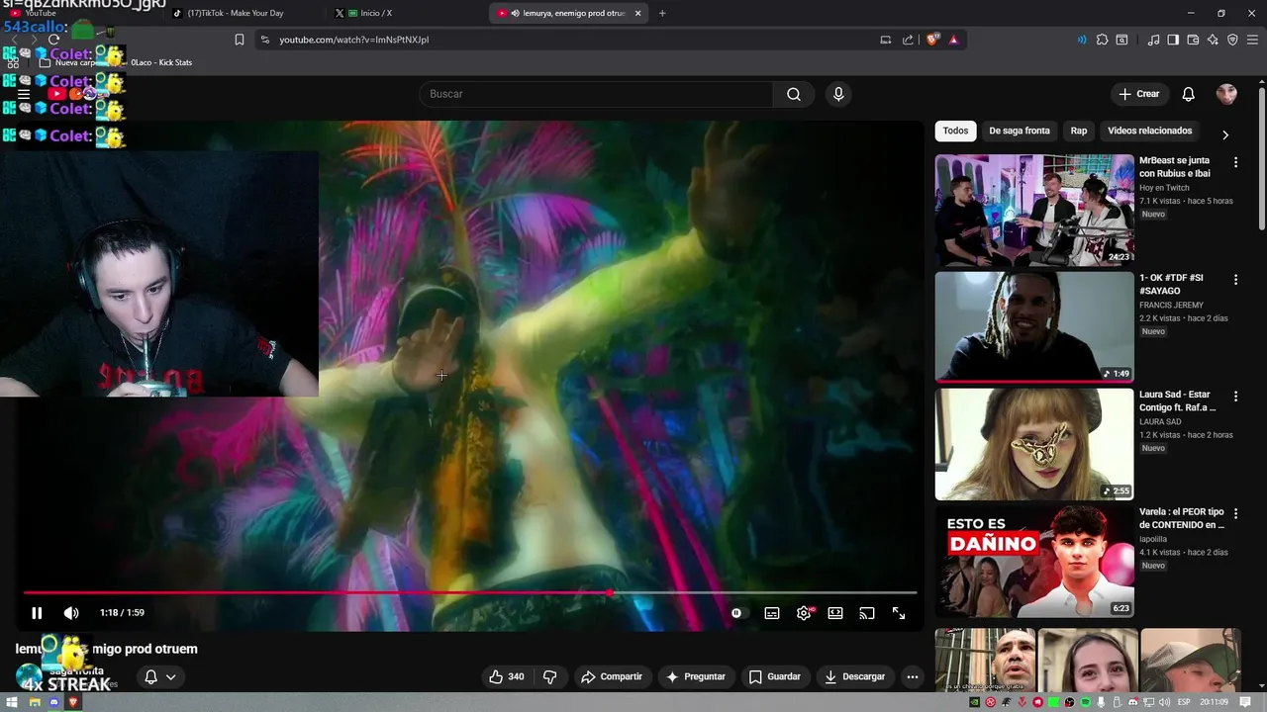This screenshot has width=1267, height=712.
Task: Seek in the red video progress bar
Action: [x=470, y=593]
